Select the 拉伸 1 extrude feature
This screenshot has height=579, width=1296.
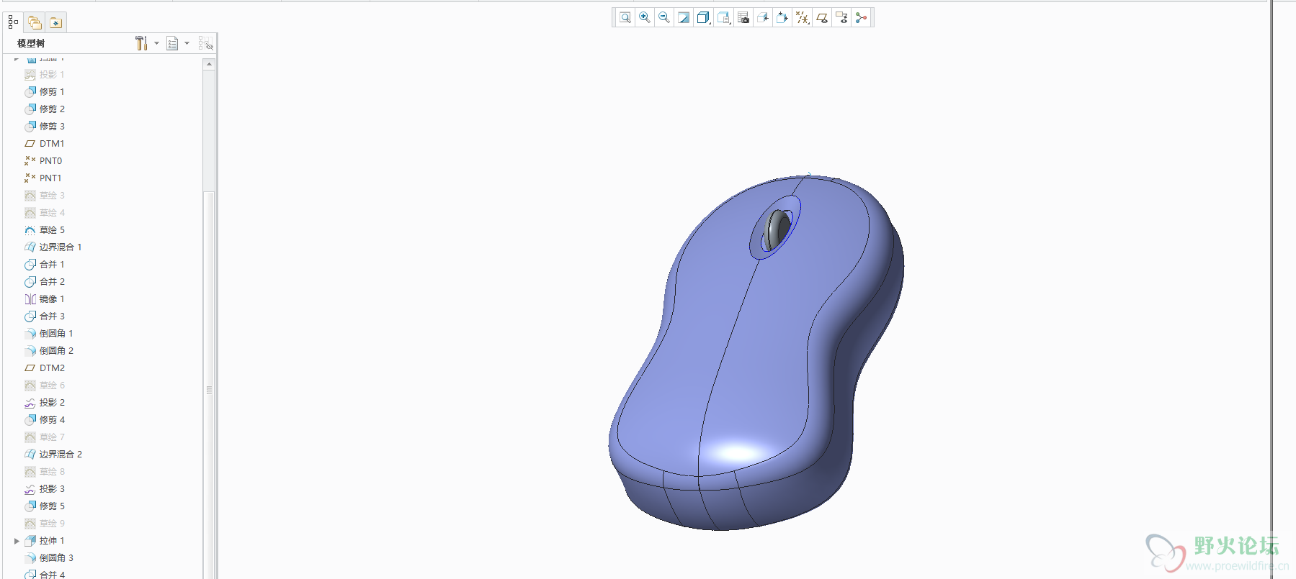44,541
